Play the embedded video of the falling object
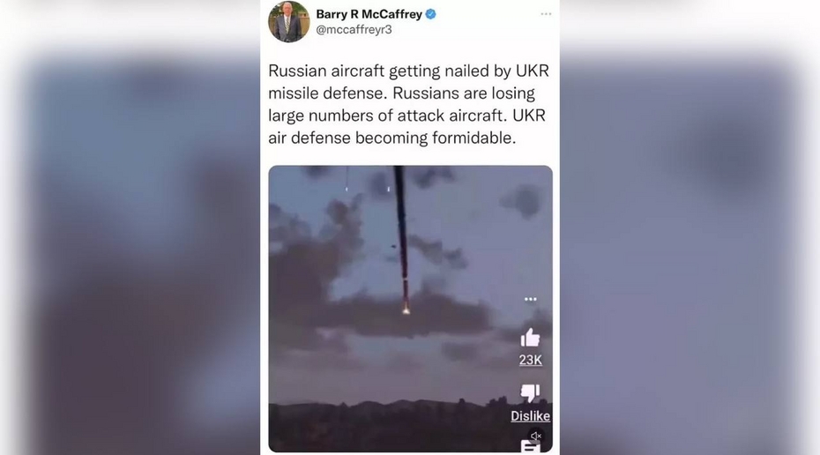820x455 pixels. tap(411, 309)
